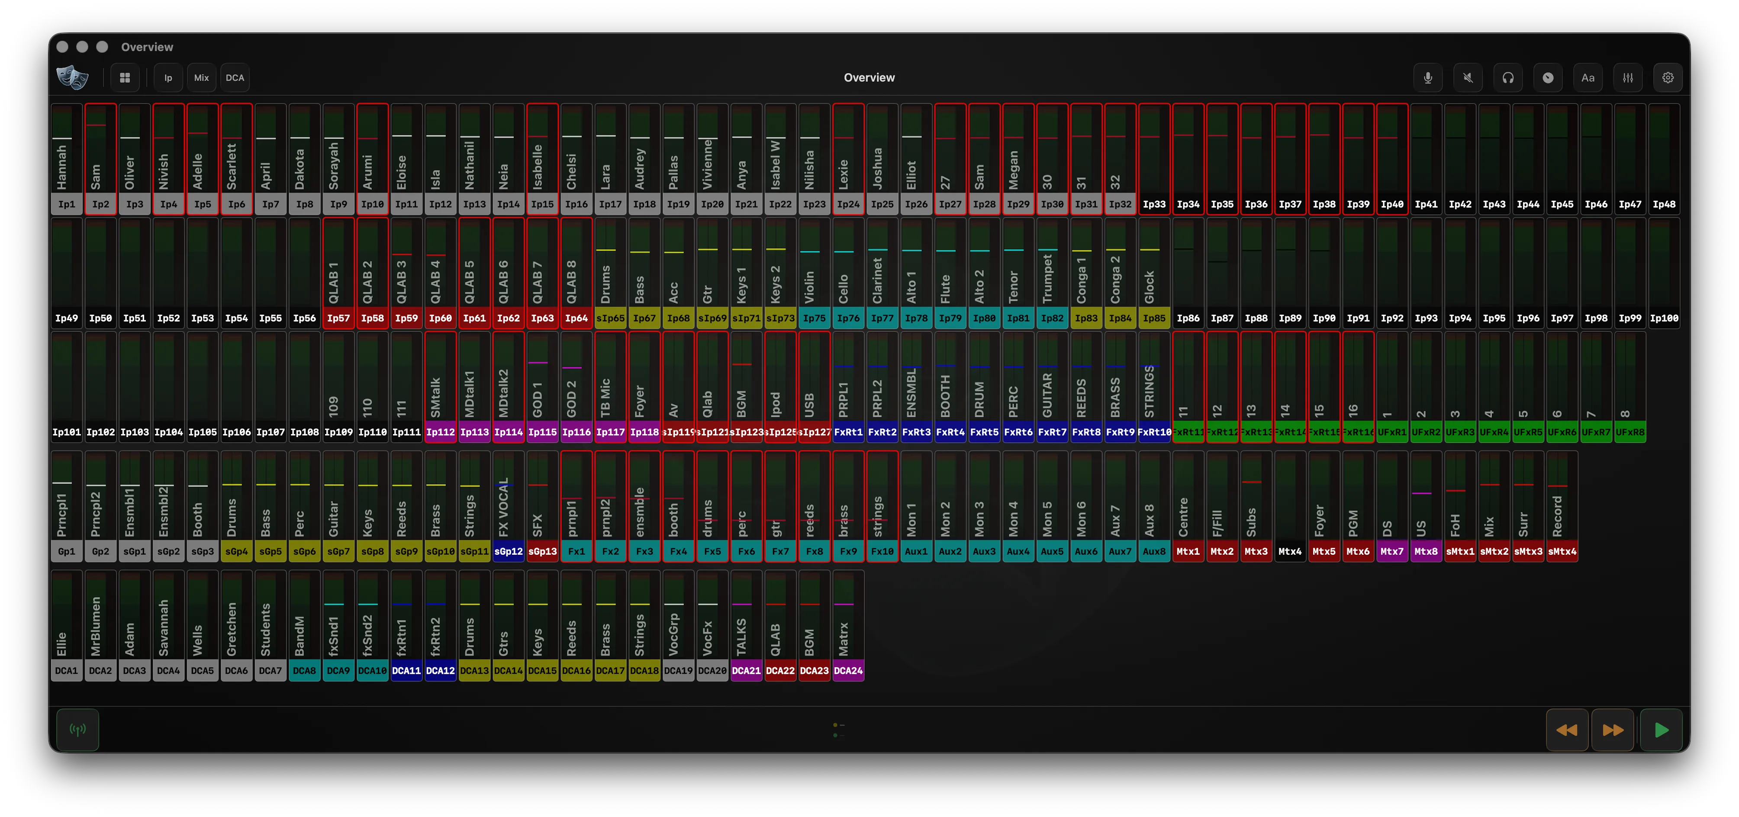Image resolution: width=1739 pixels, height=817 pixels.
Task: Select the QLAB DCA22 strip
Action: click(780, 625)
